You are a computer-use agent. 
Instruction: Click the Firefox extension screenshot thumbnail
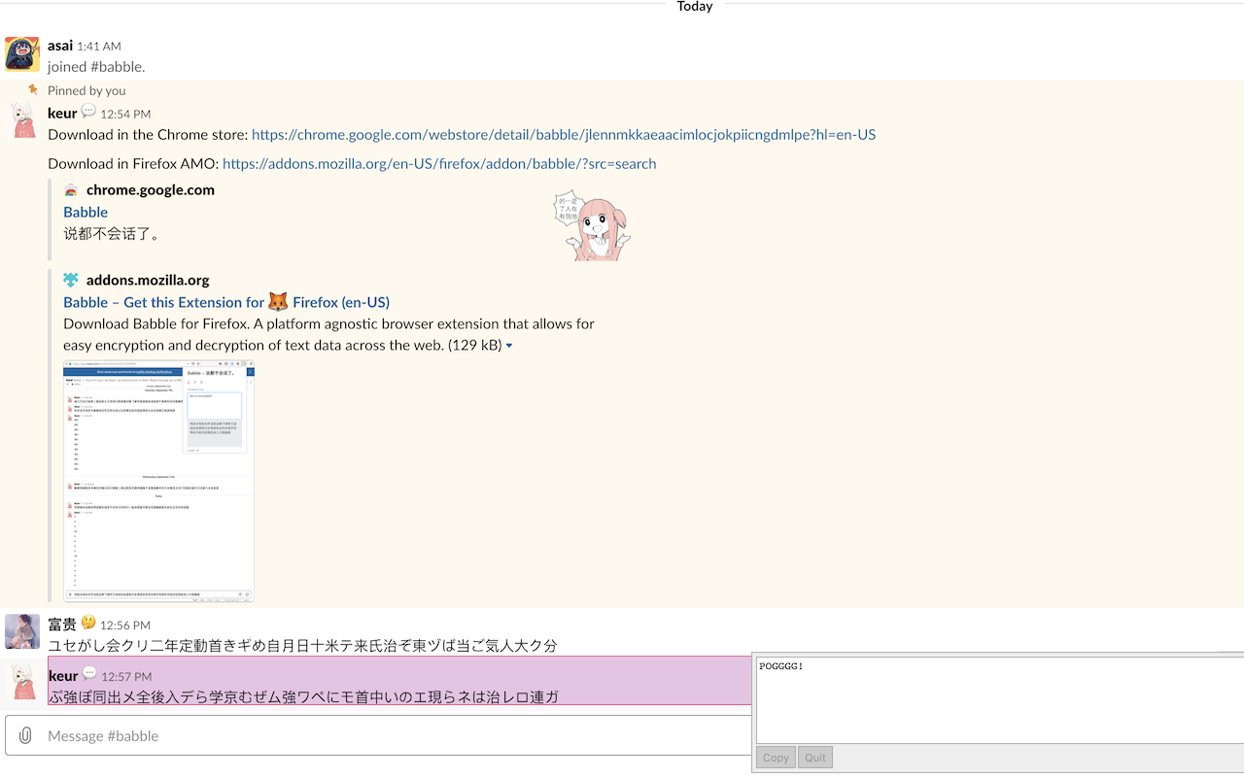click(x=158, y=481)
